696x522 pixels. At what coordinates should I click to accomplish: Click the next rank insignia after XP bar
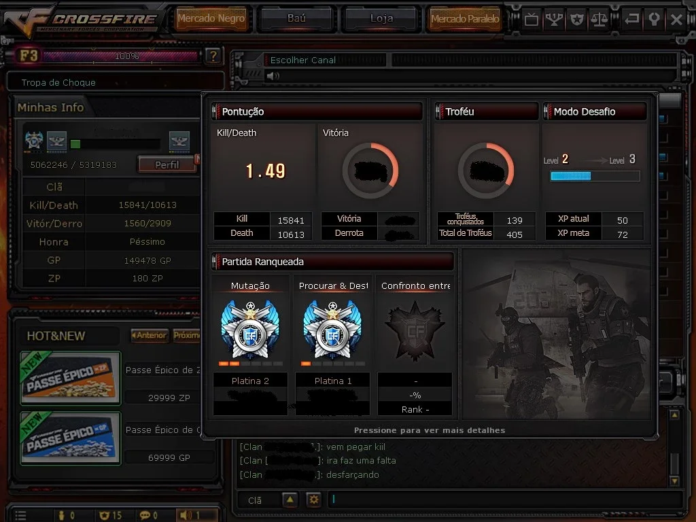(179, 141)
